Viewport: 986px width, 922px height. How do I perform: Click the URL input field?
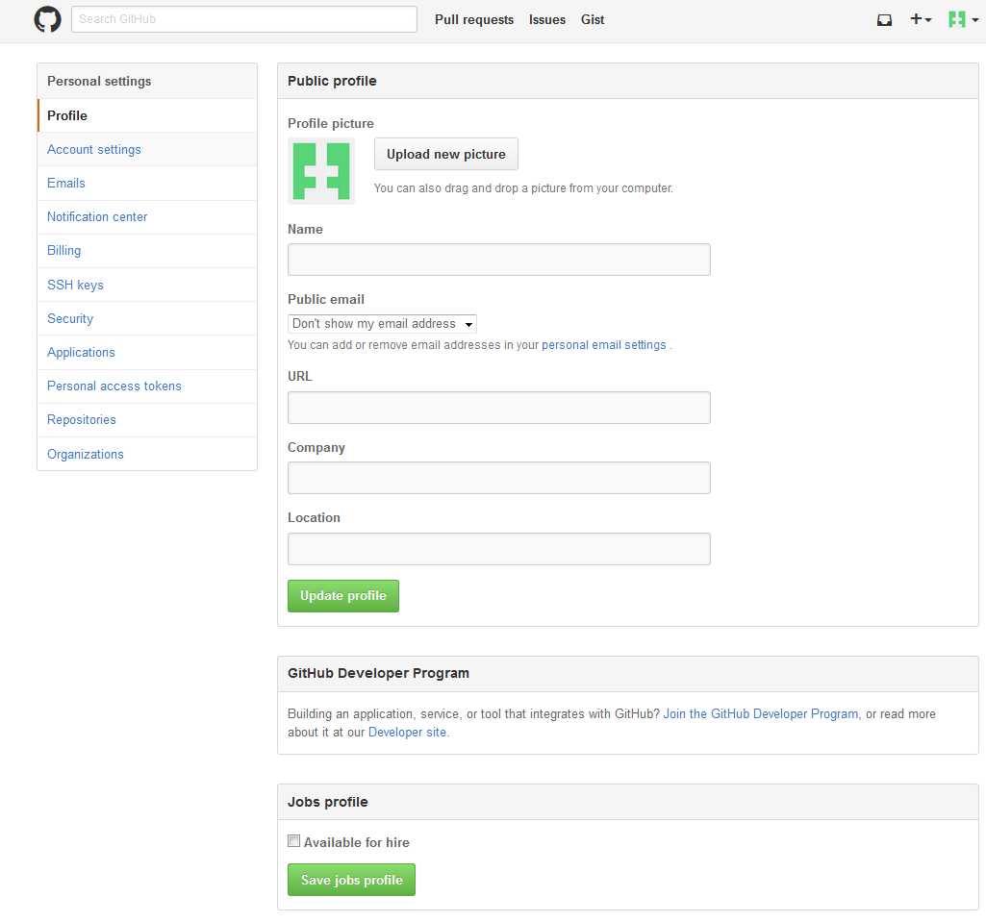click(x=498, y=408)
